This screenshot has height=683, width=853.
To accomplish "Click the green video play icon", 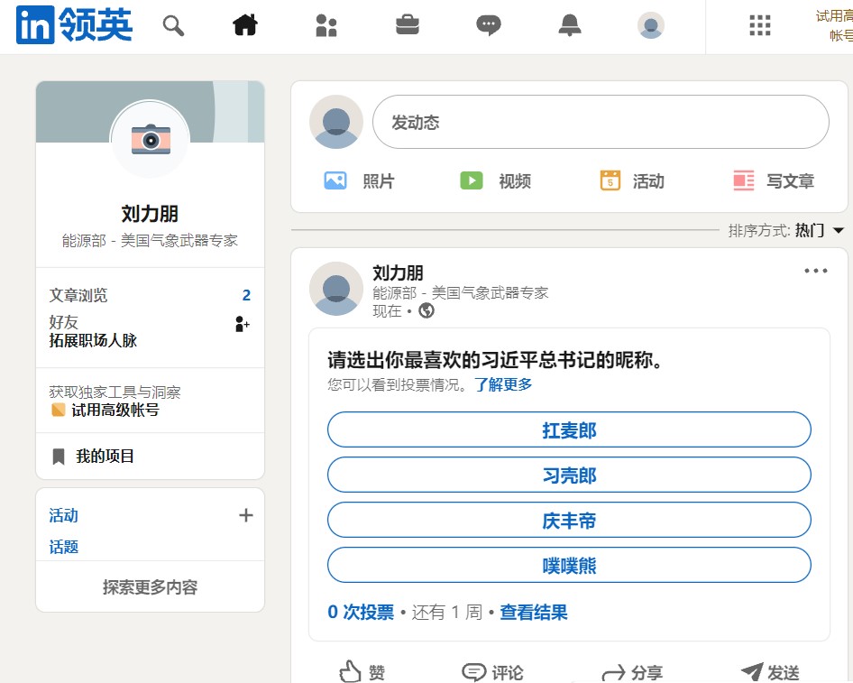I will [471, 180].
